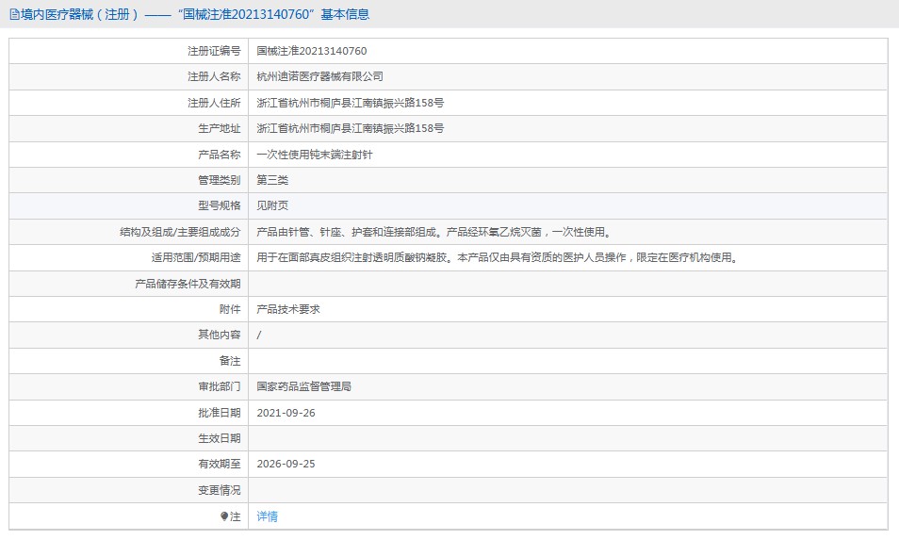The image size is (899, 540).
Task: Click the structure description starting 产品由针管
Action: [435, 232]
